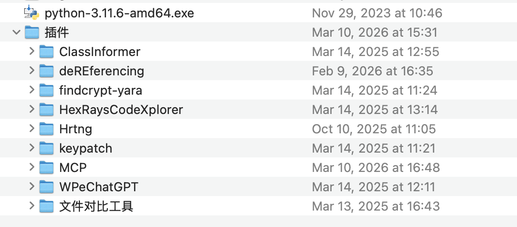Click the deREferencing folder icon

coord(46,71)
